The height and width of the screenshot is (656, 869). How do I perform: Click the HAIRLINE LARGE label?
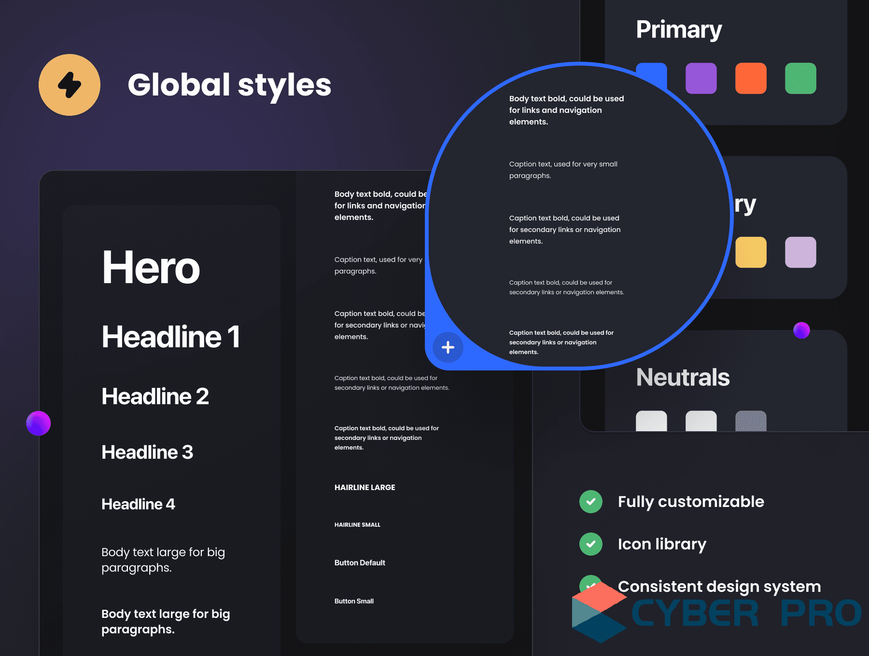click(x=364, y=488)
